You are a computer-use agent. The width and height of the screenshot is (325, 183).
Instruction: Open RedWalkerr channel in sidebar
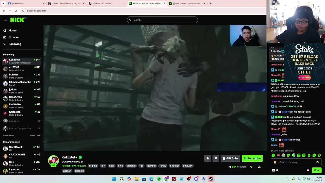click(x=22, y=106)
